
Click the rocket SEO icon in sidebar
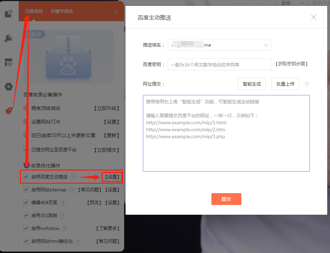tap(9, 111)
